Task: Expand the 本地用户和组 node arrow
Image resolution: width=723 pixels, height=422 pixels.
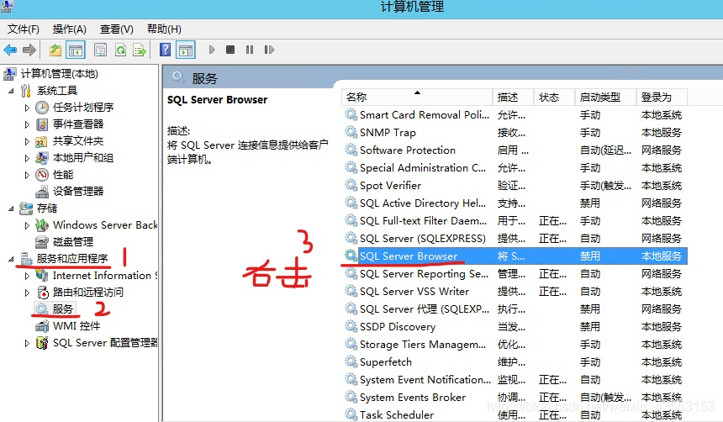Action: coord(27,158)
